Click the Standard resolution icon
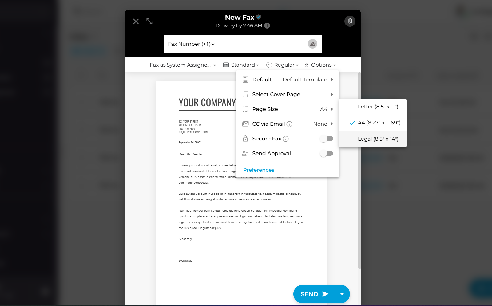 click(x=226, y=65)
